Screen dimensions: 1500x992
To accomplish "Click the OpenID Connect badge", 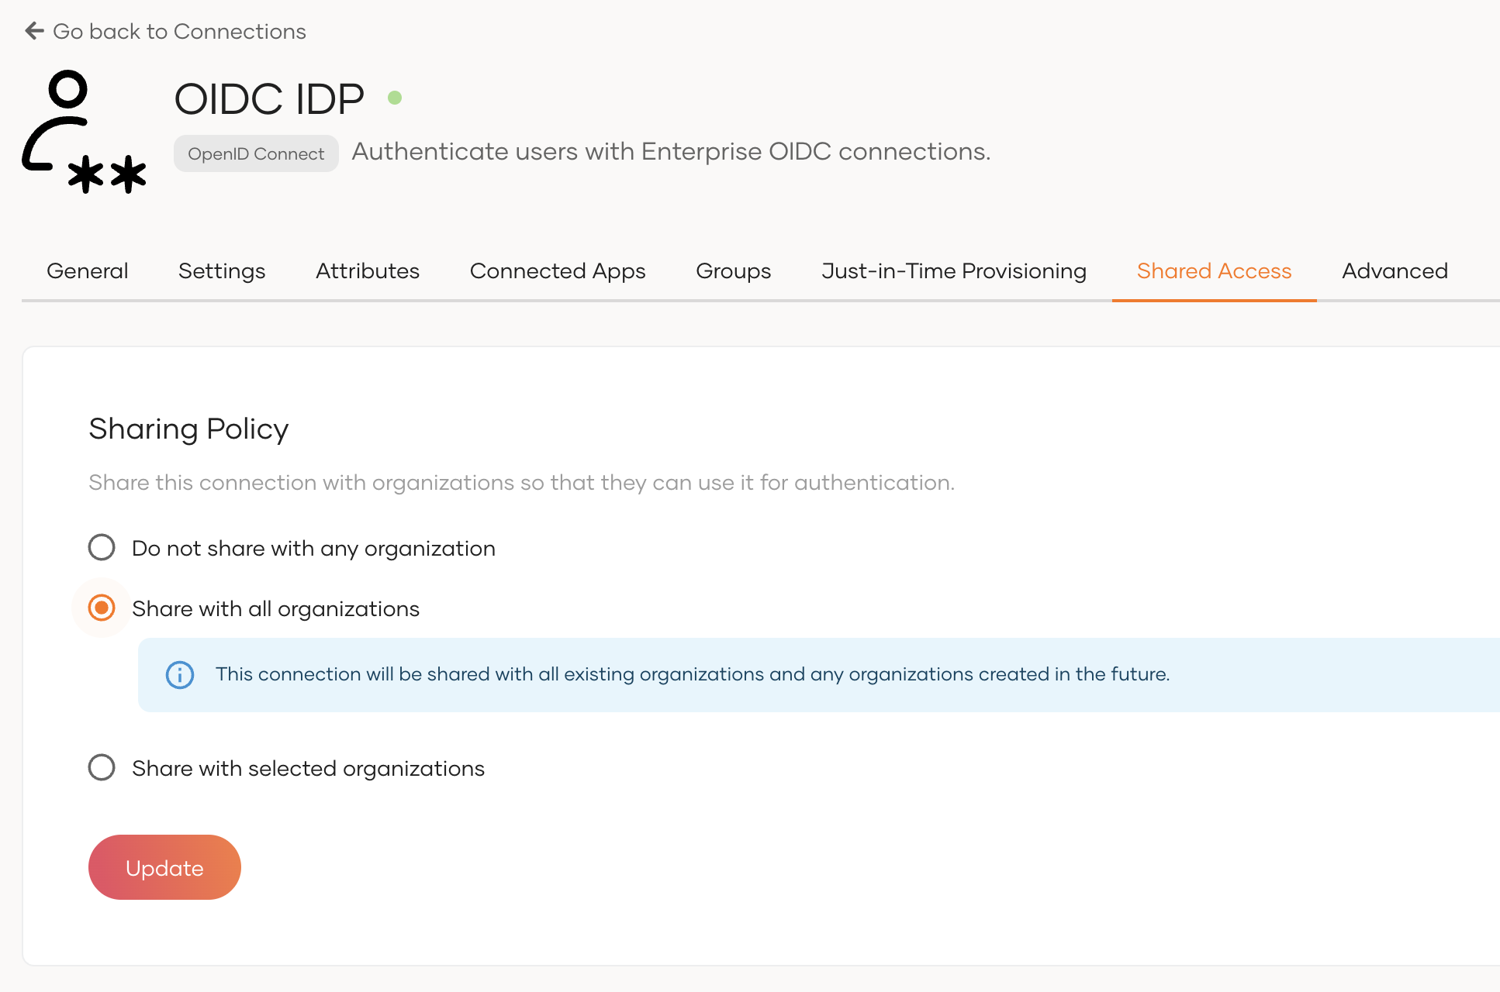I will pos(256,153).
